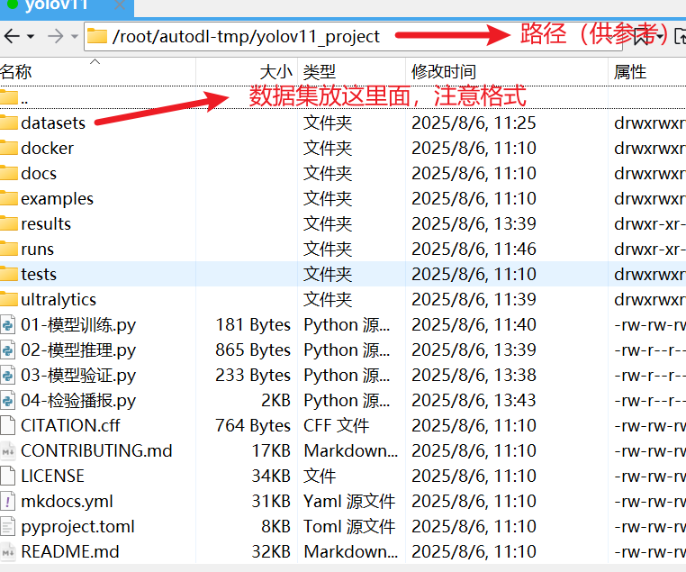Click the 'Yaml 源文件' type cell
686x572 pixels.
coord(349,501)
